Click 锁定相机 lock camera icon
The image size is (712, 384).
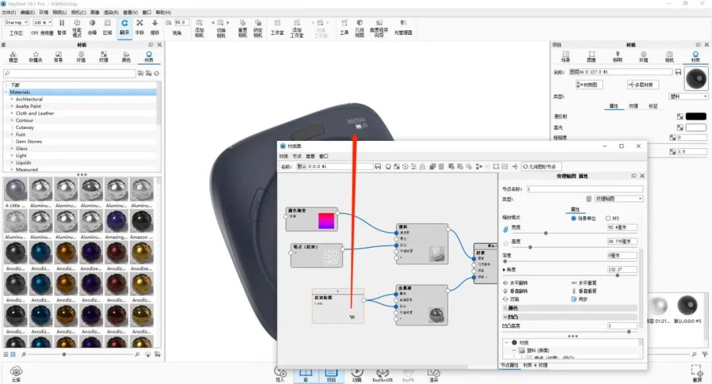click(258, 23)
